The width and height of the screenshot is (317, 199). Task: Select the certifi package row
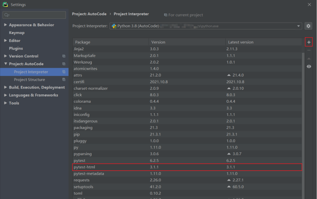click(x=187, y=82)
